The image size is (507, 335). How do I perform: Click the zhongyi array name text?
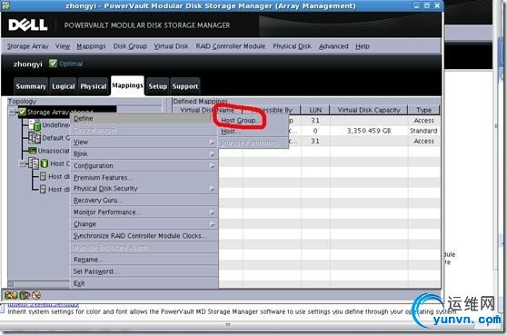(x=28, y=64)
